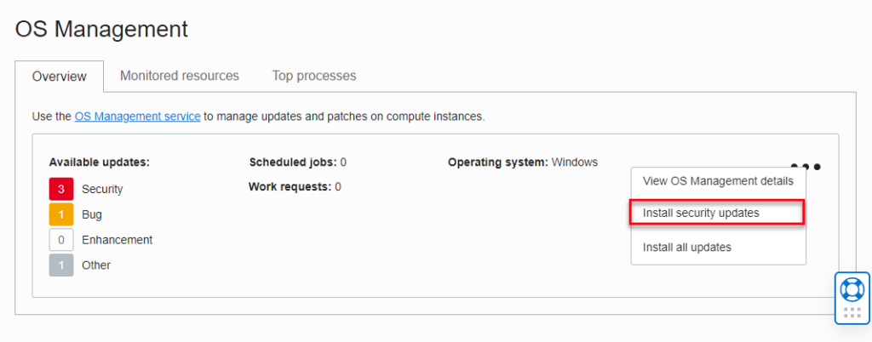This screenshot has height=342, width=872.
Task: Click the orange Bug count badge
Action: click(61, 214)
